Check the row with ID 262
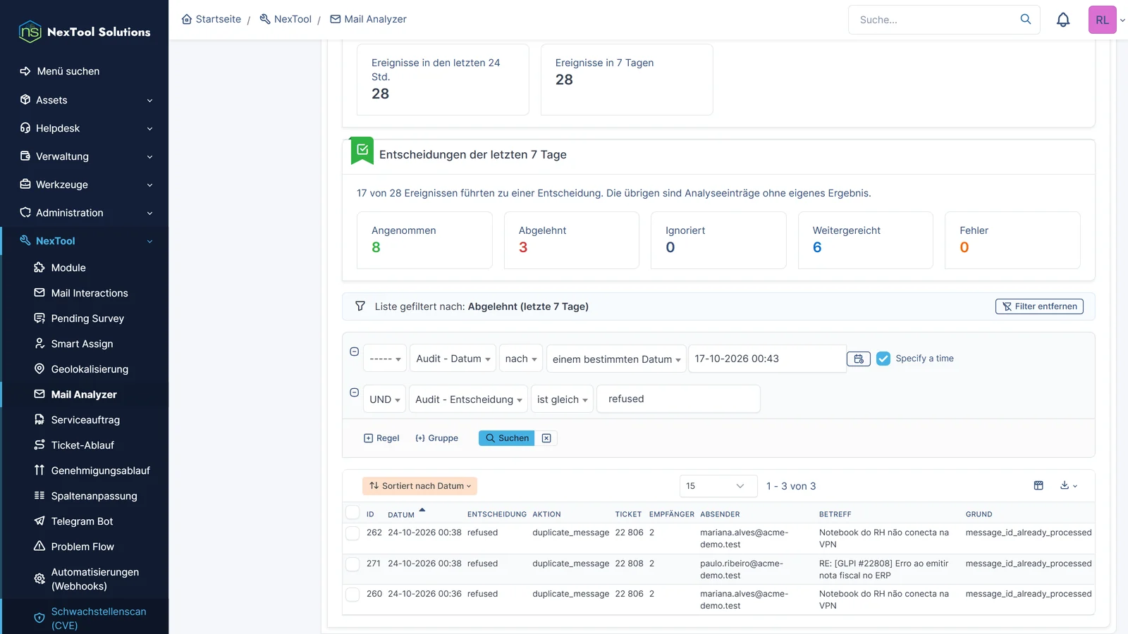The width and height of the screenshot is (1128, 634). coord(352,533)
